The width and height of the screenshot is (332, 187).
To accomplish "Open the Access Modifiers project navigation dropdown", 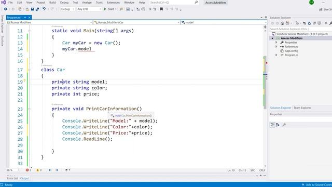I will pos(49,22).
